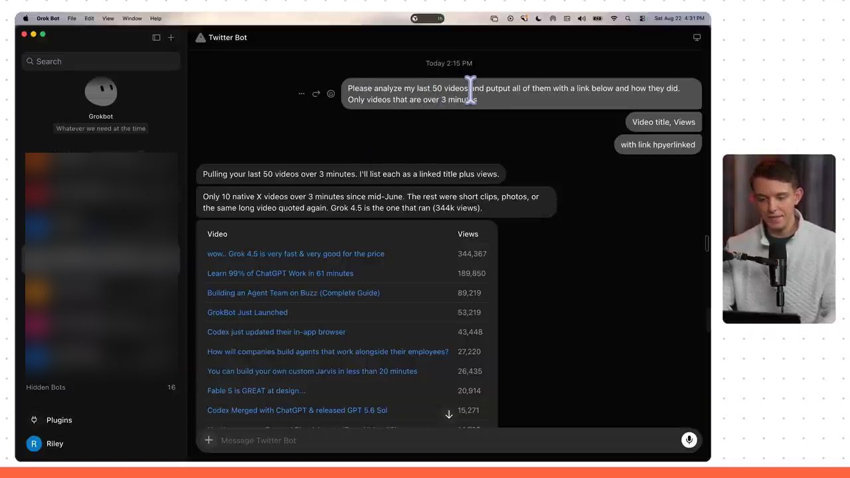This screenshot has height=478, width=850.
Task: Add emoji reaction to the first message
Action: click(x=331, y=94)
